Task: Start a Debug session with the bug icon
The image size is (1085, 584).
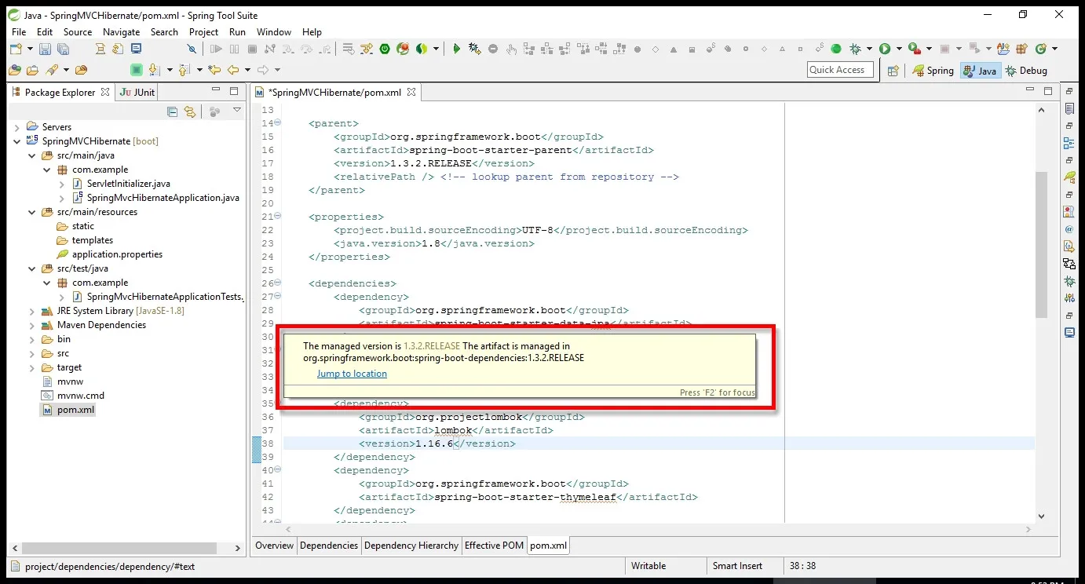Action: (855, 49)
